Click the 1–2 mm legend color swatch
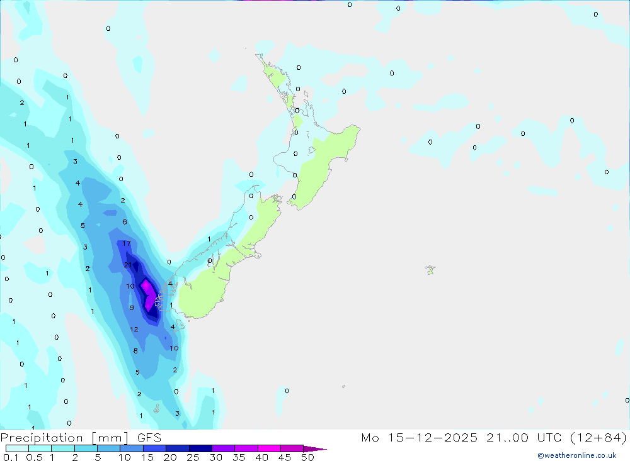Image resolution: width=630 pixels, height=461 pixels. (x=63, y=448)
